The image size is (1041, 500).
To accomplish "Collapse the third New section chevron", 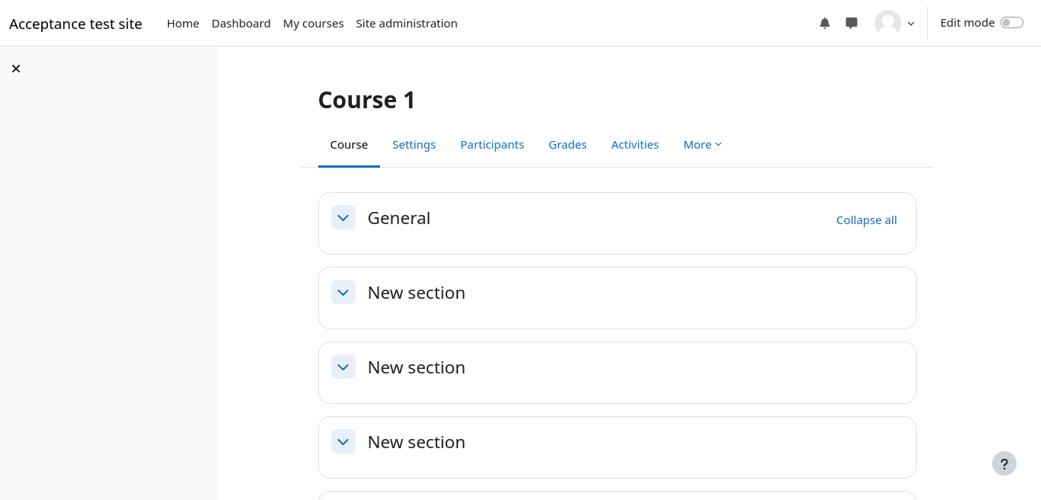I will (343, 441).
